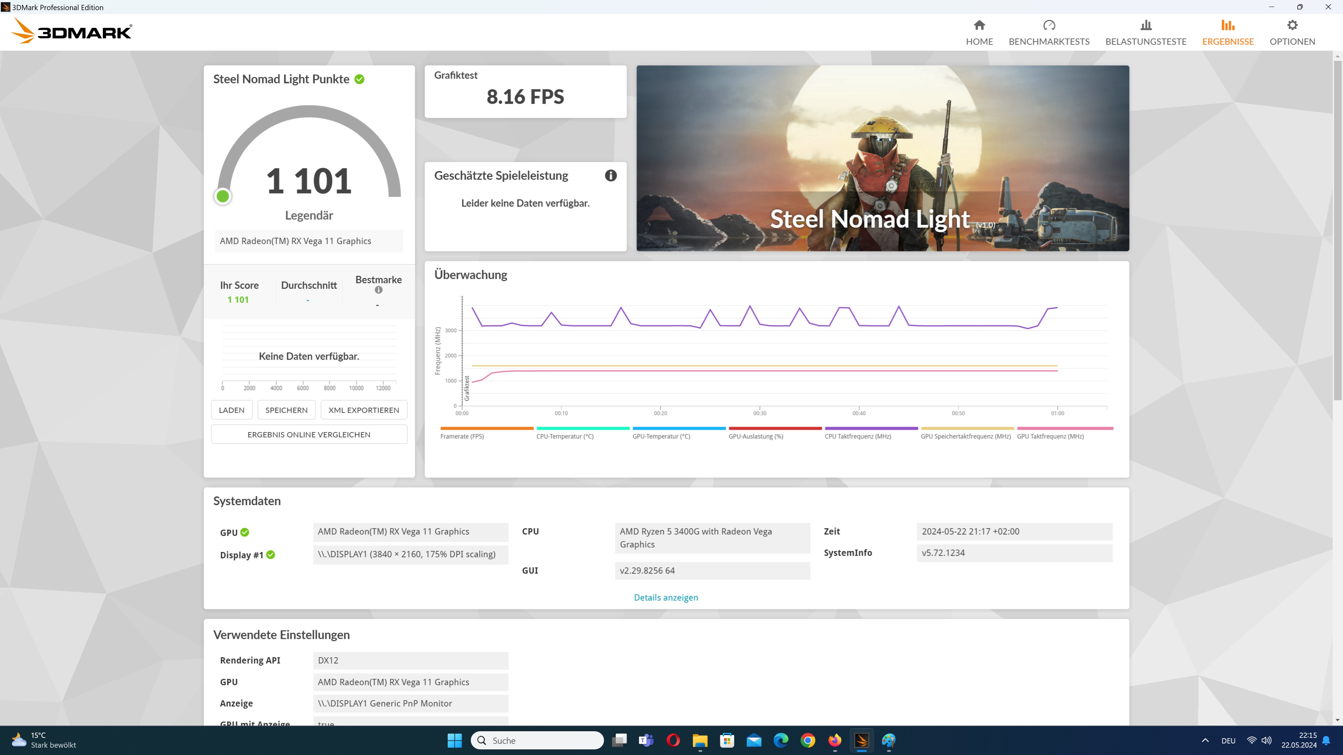Click XML Exportieren button
Image resolution: width=1343 pixels, height=755 pixels.
tap(363, 410)
